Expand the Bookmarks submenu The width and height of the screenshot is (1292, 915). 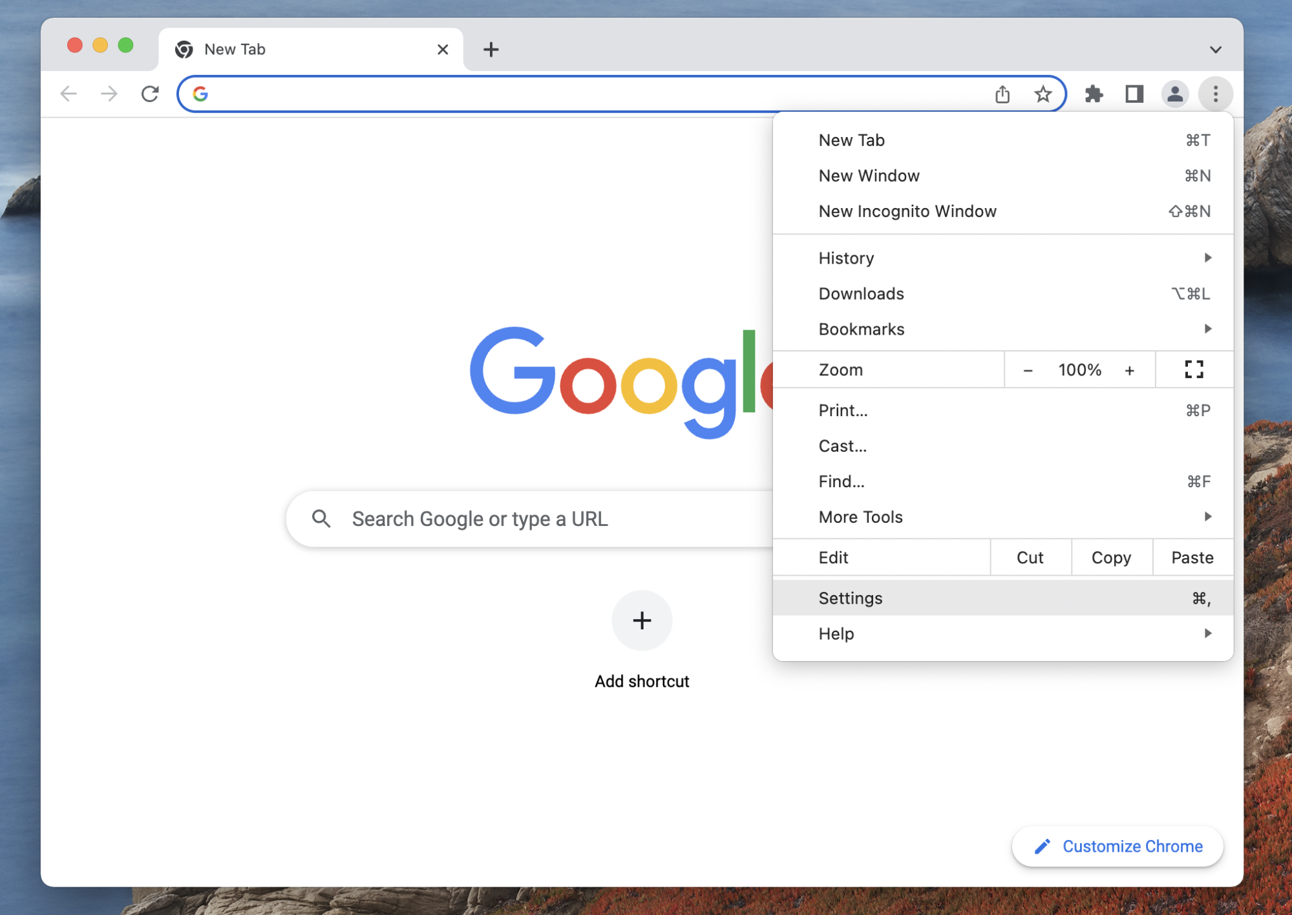point(1003,330)
